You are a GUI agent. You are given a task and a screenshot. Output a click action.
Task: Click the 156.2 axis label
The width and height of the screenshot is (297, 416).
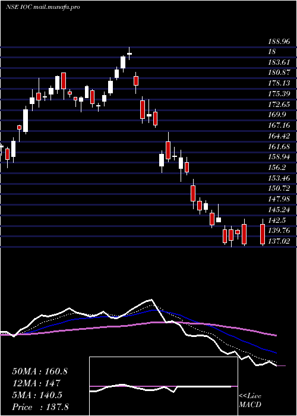[x=277, y=168]
